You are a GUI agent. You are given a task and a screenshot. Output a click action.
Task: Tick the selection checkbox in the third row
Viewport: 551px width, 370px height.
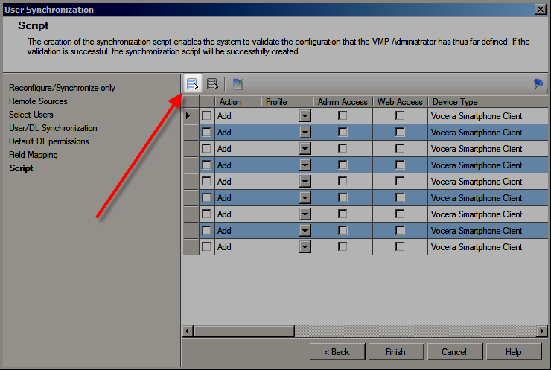(206, 149)
